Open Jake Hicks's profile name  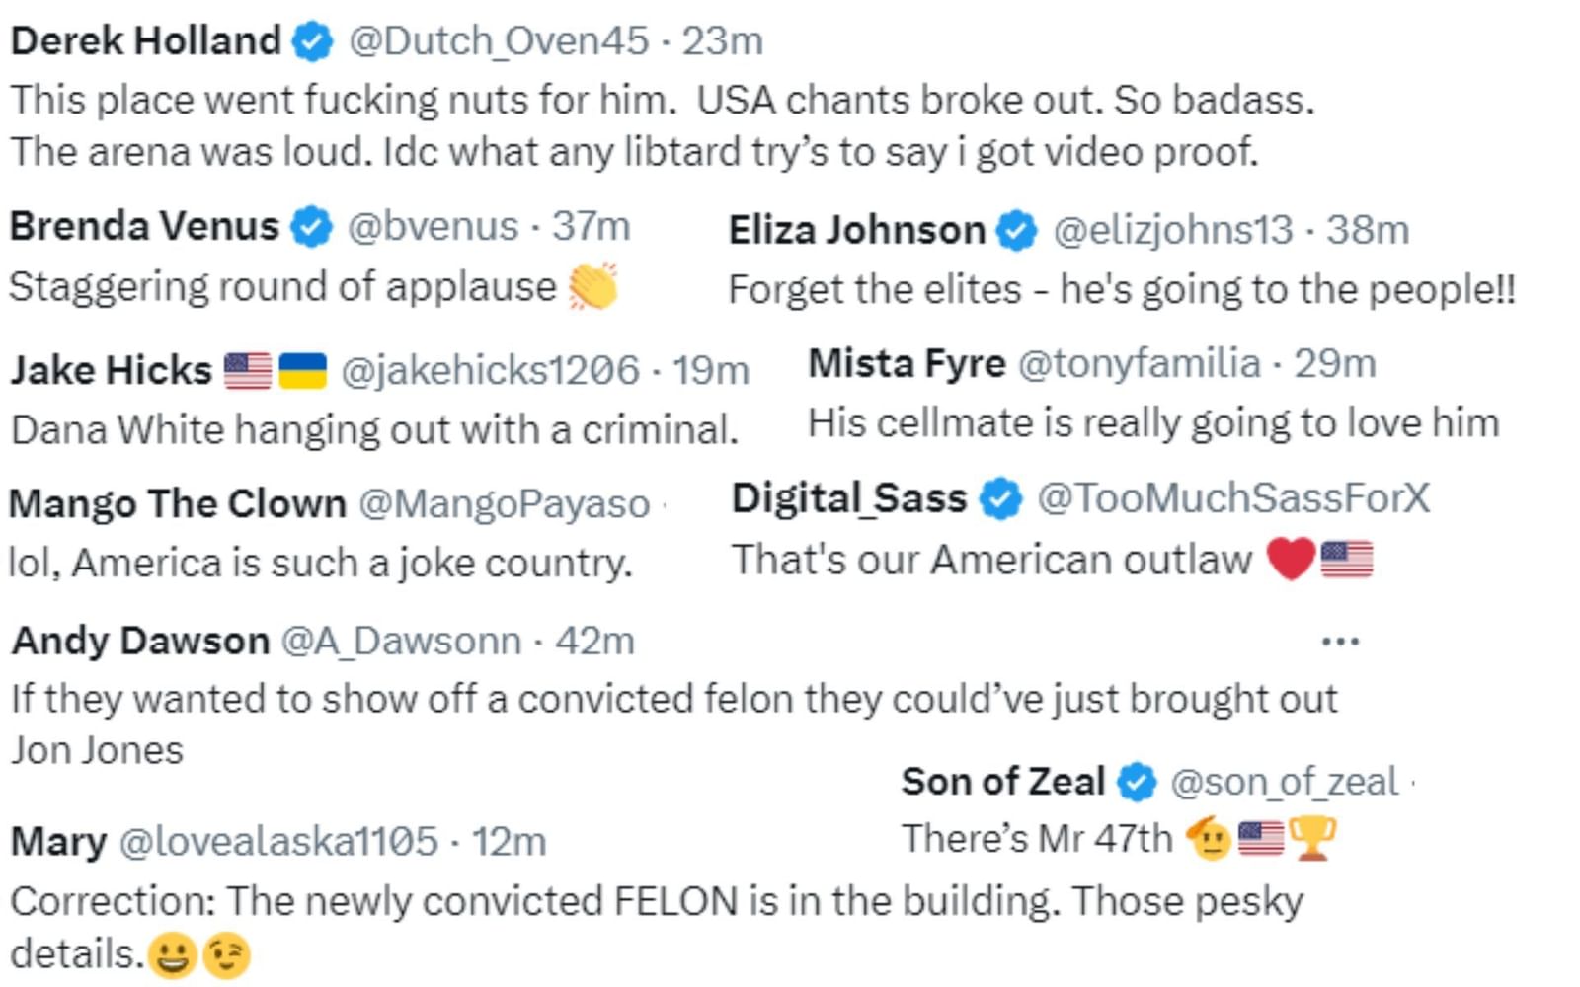point(112,371)
